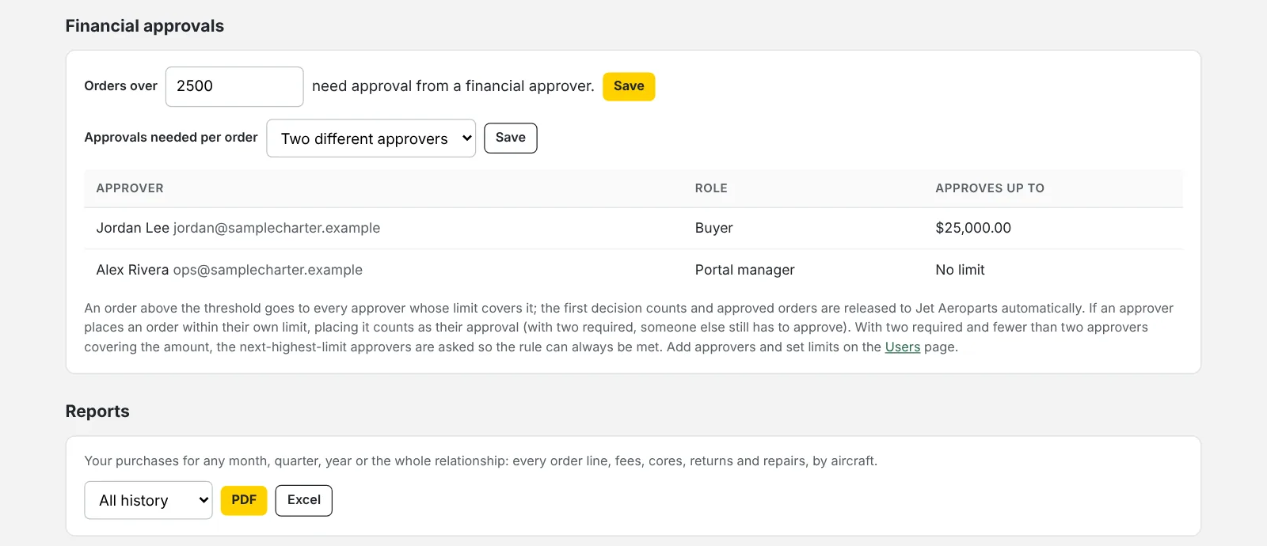Click the Portal manager role cell
Viewport: 1267px width, 546px height.
pyautogui.click(x=745, y=270)
